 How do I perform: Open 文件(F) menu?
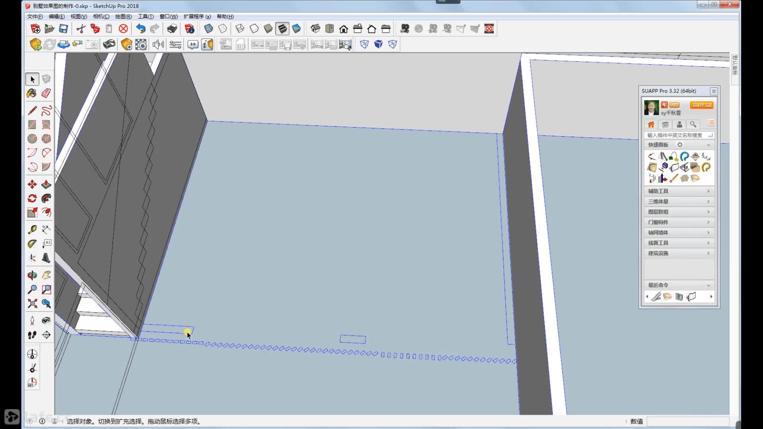[35, 16]
